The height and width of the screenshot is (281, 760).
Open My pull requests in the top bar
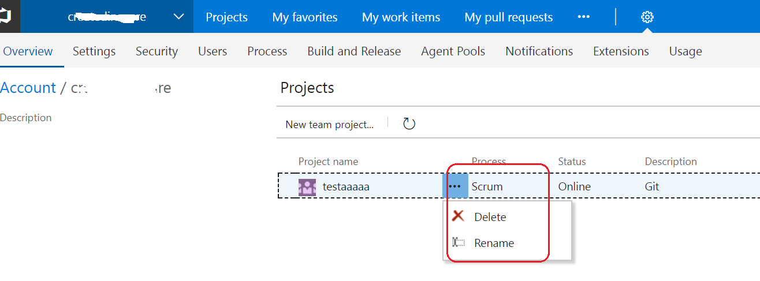tap(508, 17)
